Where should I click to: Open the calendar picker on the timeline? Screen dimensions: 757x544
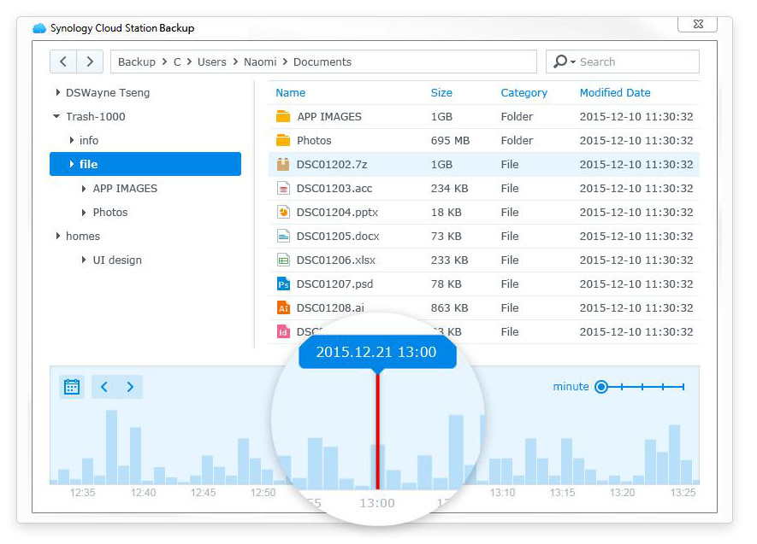coord(72,386)
